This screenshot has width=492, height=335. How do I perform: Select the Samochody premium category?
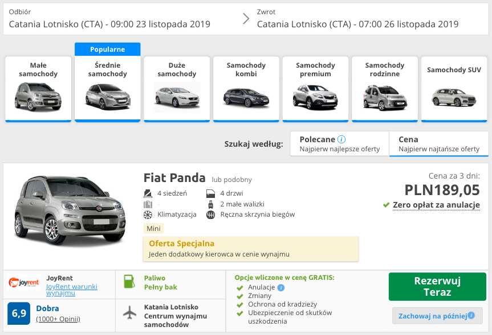316,89
